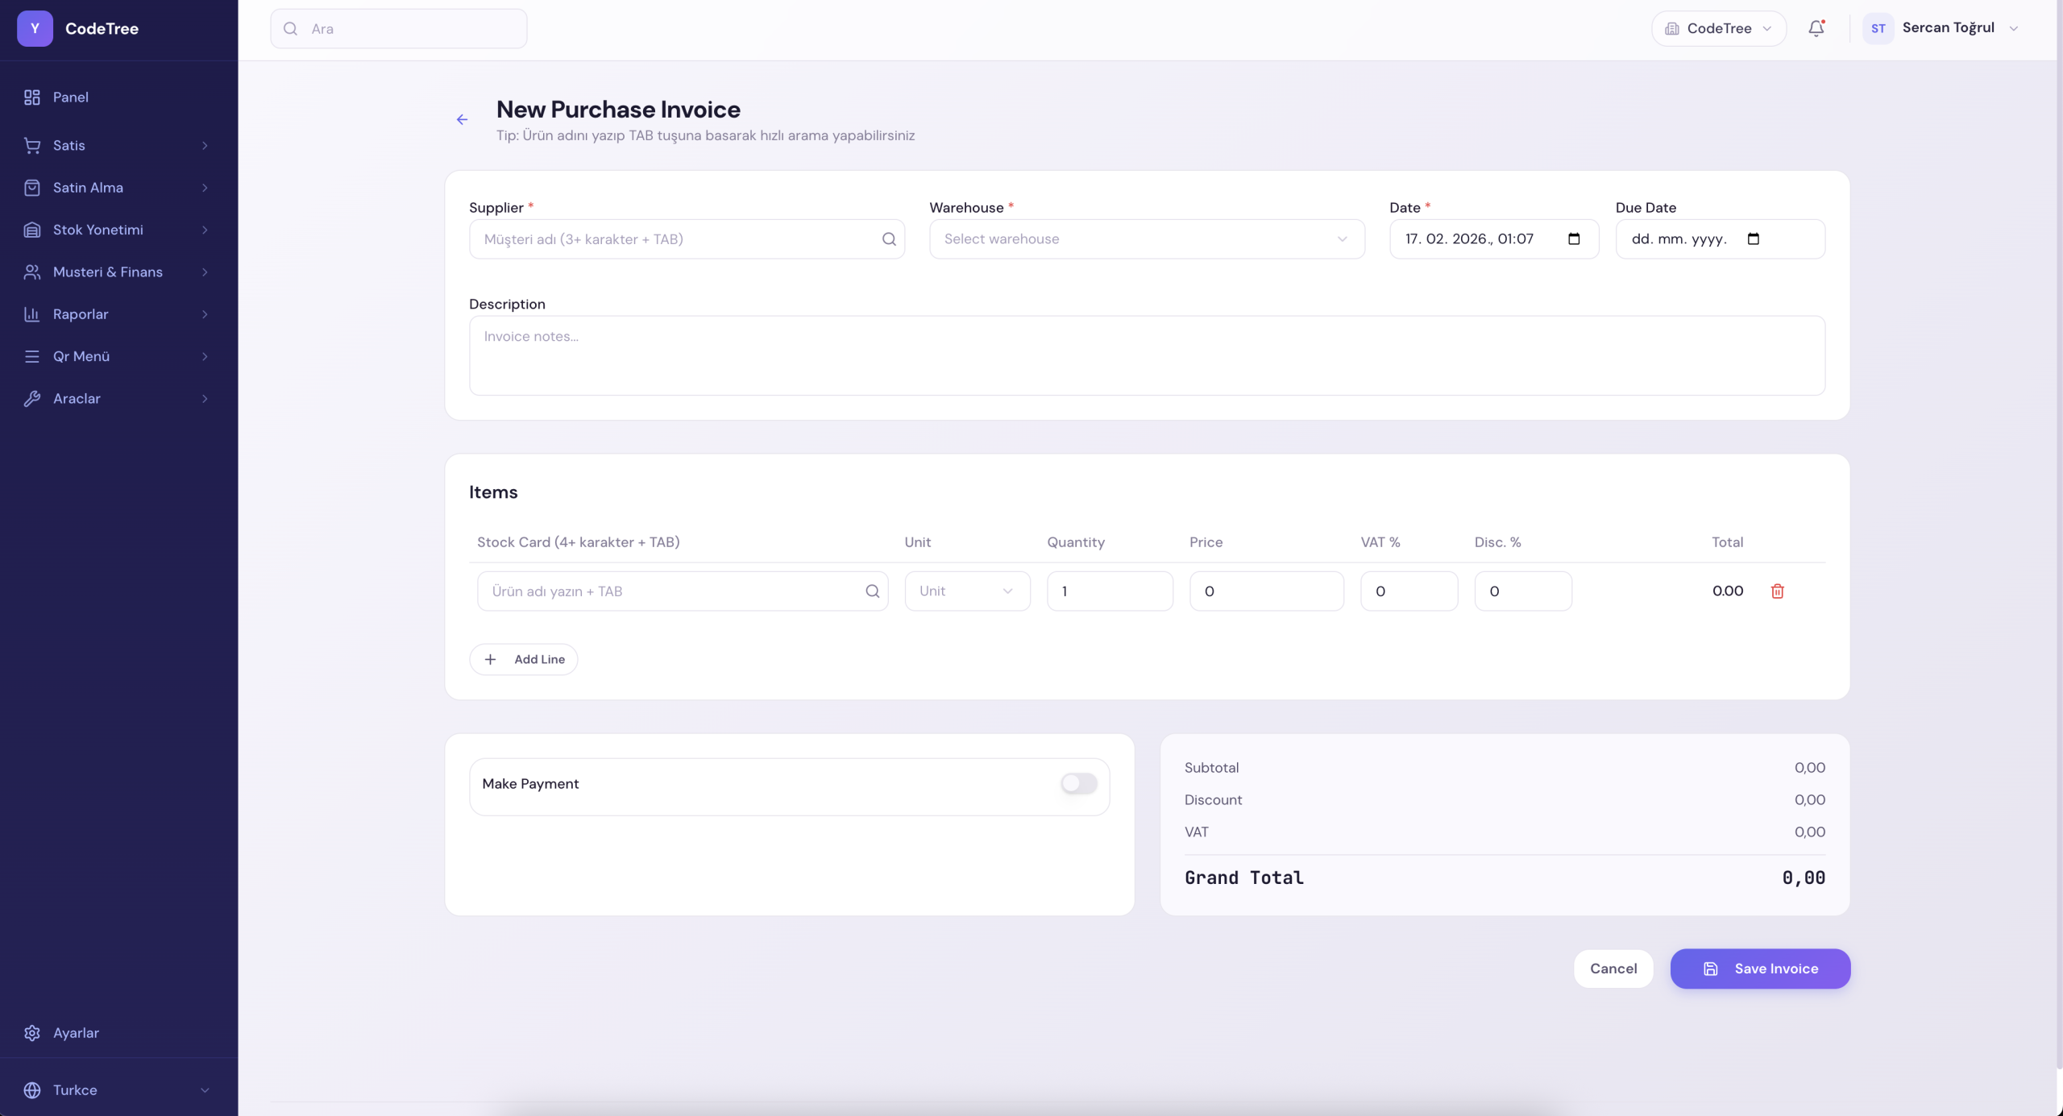Screen dimensions: 2063x1116
Task: Click the purple Y CodeTree logo
Action: pyautogui.click(x=35, y=29)
